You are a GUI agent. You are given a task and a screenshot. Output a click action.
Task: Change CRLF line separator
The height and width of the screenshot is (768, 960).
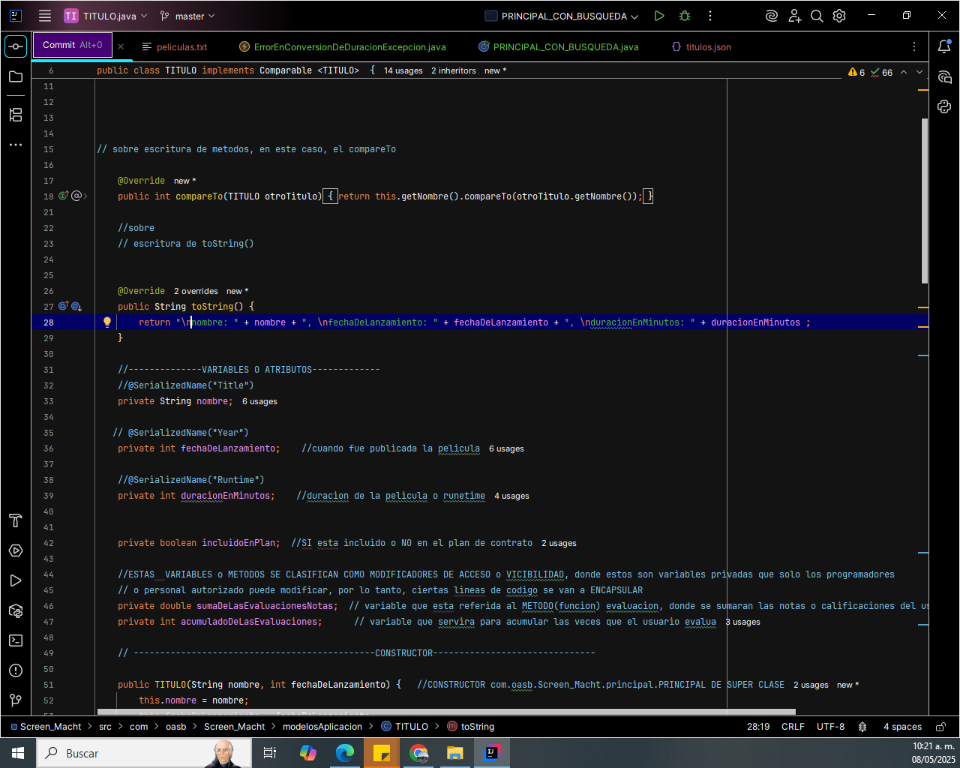[793, 727]
